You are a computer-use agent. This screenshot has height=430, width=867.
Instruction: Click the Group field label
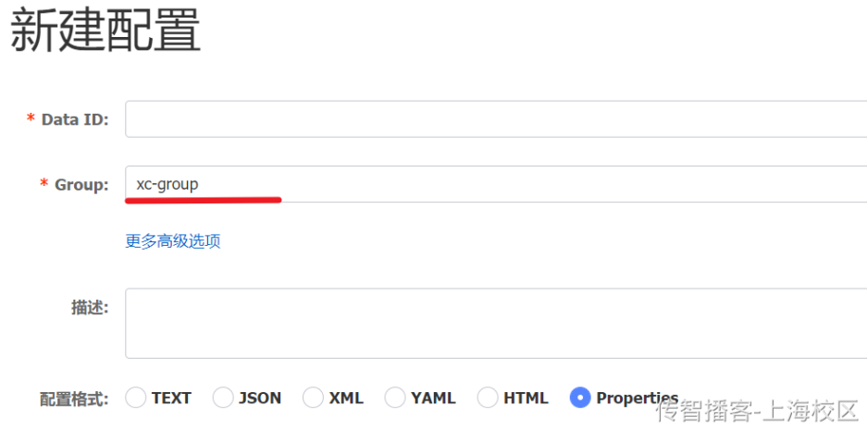[81, 185]
